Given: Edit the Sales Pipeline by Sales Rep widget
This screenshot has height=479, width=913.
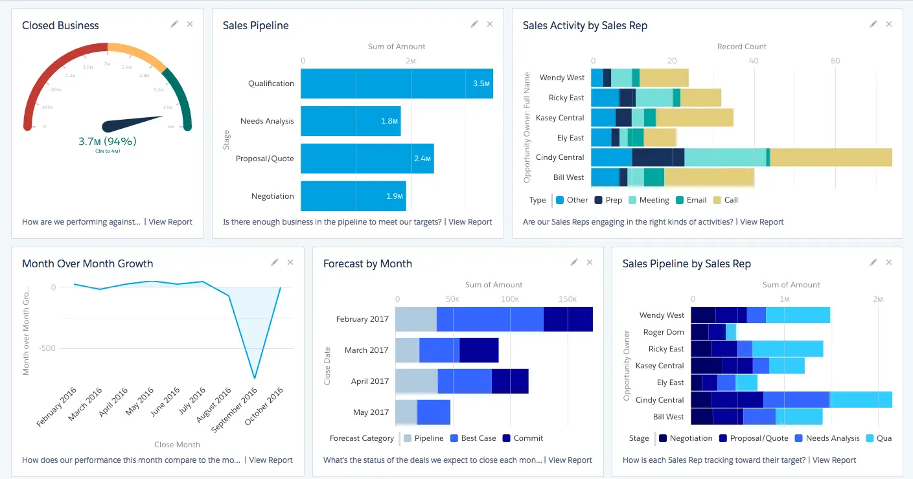Looking at the screenshot, I should point(873,262).
